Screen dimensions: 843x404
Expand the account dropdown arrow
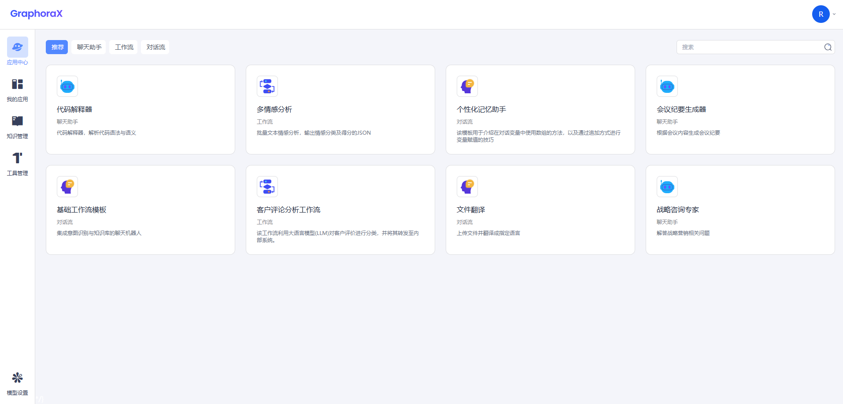pyautogui.click(x=834, y=14)
